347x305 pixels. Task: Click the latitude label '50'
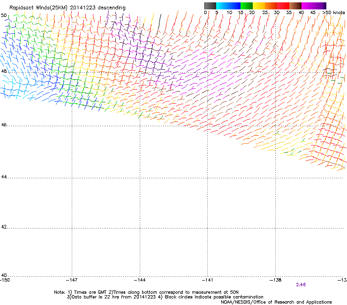tap(4, 15)
